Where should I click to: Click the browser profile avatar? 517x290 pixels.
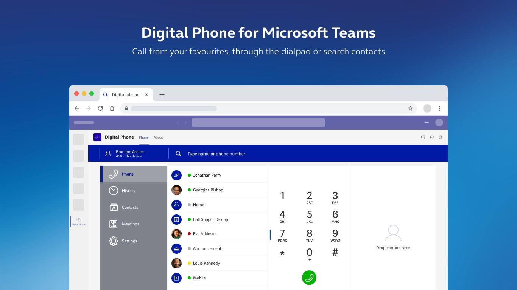tap(427, 108)
